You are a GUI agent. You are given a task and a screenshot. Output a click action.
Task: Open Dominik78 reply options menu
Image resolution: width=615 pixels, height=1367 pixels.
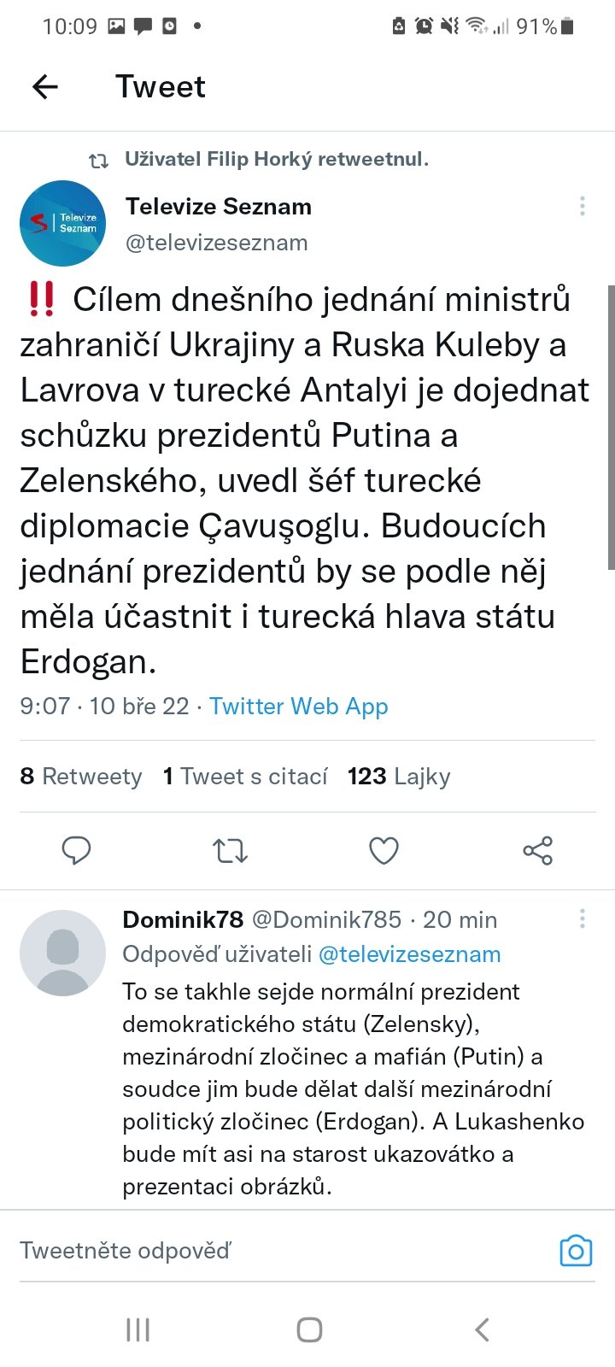(583, 919)
